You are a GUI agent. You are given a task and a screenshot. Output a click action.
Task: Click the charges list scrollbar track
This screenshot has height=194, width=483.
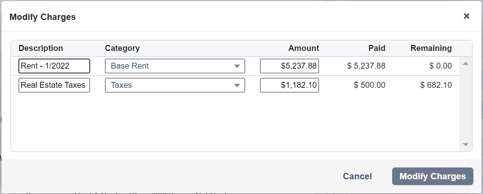tap(466, 104)
